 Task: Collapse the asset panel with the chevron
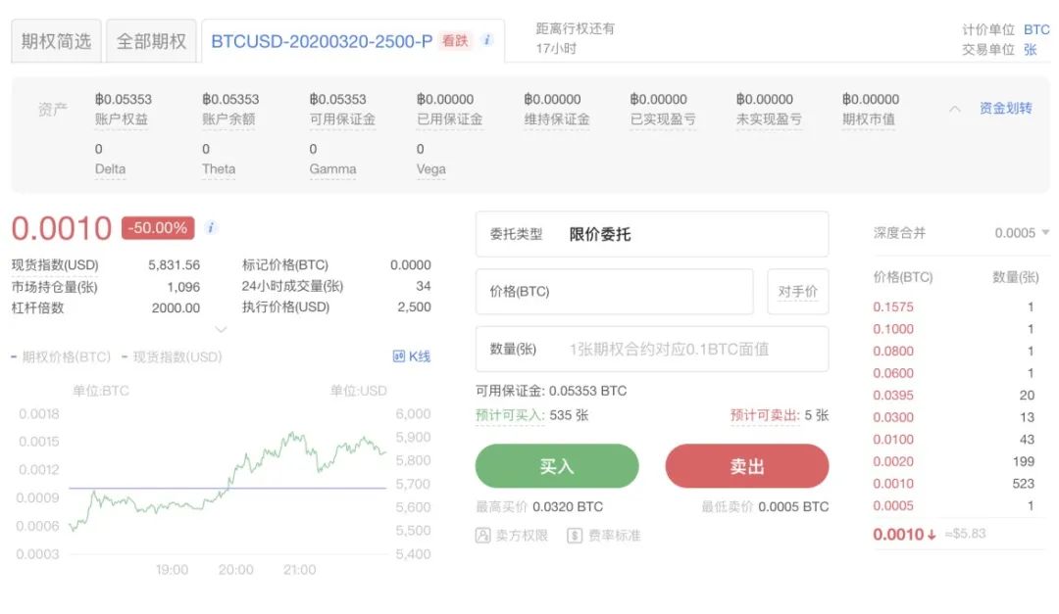953,110
